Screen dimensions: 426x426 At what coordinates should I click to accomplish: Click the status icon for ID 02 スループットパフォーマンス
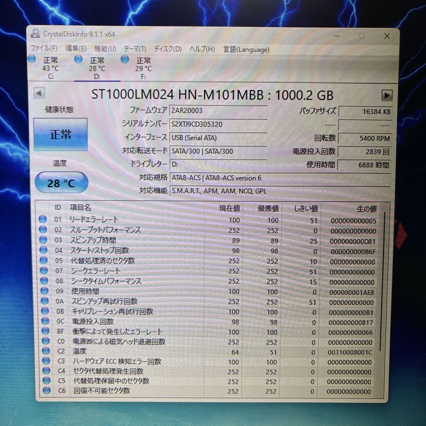click(43, 229)
